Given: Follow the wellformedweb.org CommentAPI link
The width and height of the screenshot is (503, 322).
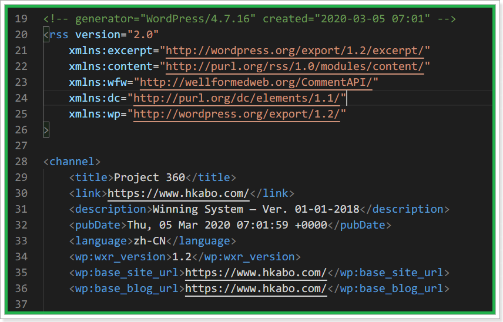Looking at the screenshot, I should click(256, 82).
